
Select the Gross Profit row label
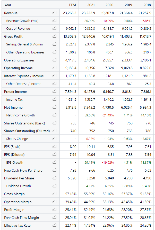(13, 36)
